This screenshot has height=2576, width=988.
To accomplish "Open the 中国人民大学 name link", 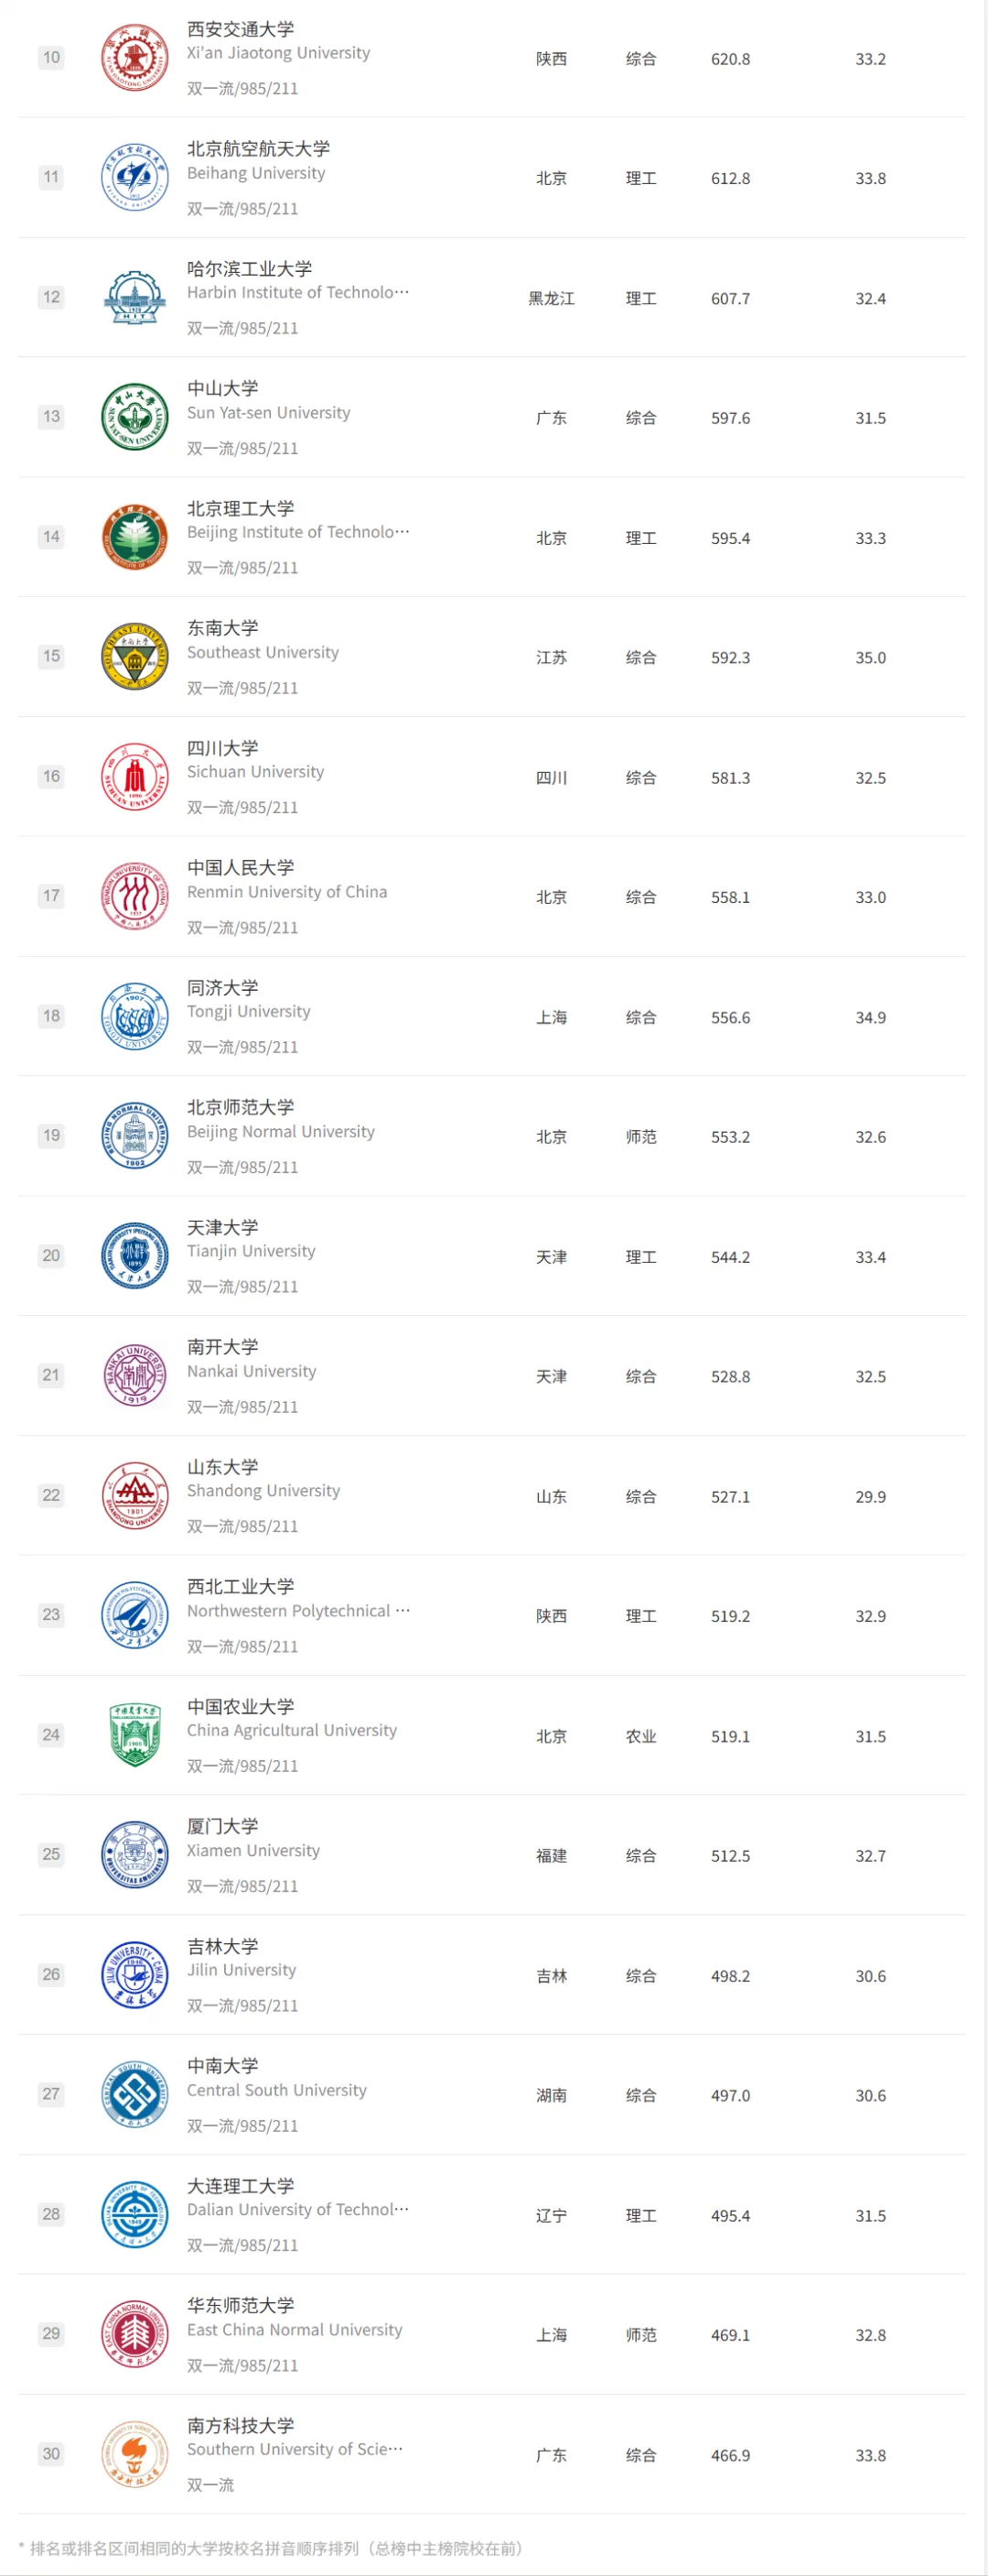I will [241, 867].
